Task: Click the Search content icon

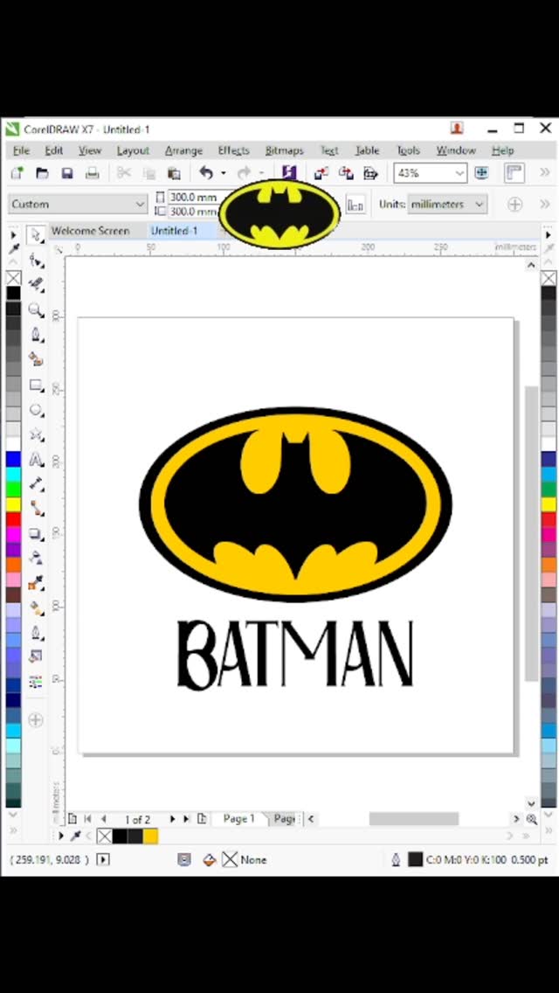Action: pyautogui.click(x=289, y=172)
